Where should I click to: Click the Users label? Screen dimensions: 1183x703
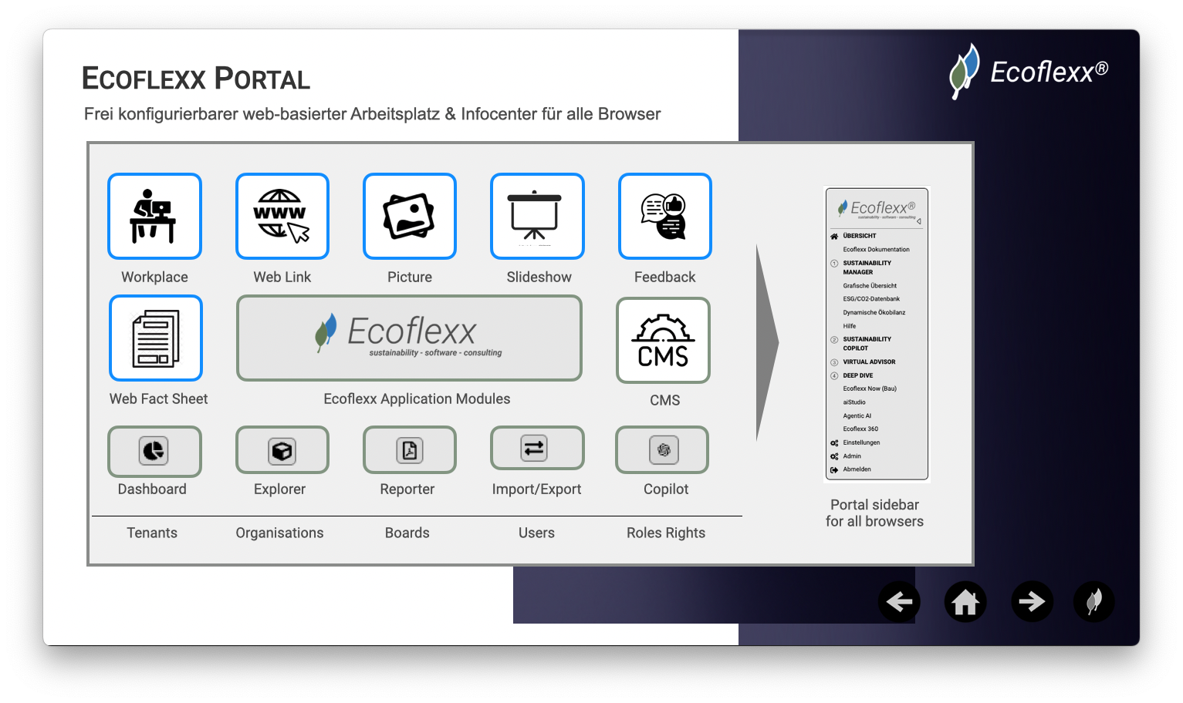pyautogui.click(x=536, y=533)
